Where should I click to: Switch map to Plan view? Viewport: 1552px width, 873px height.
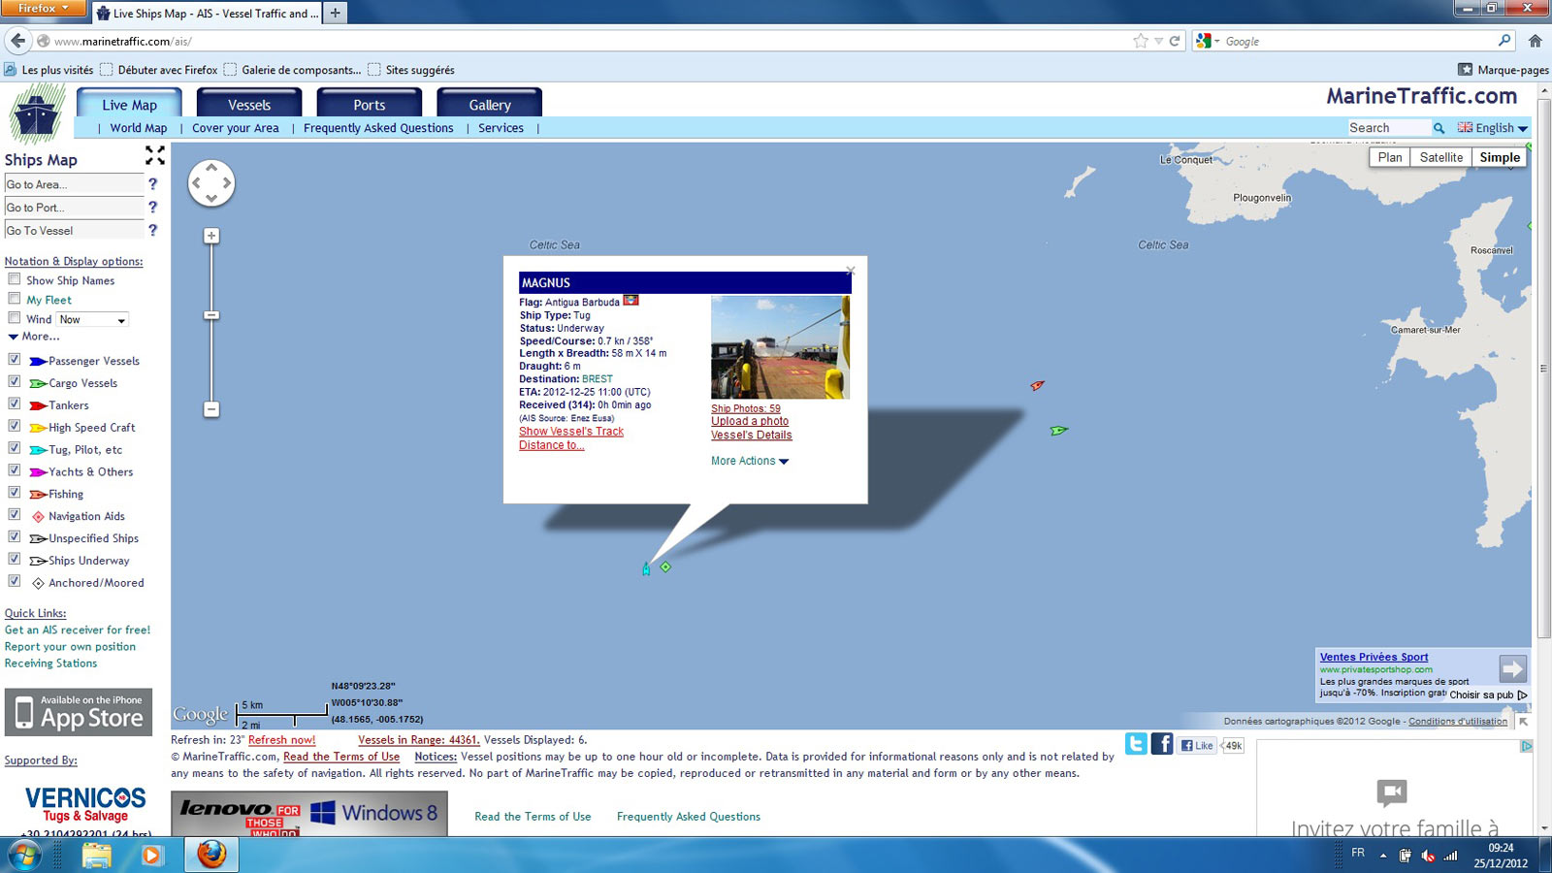1390,157
